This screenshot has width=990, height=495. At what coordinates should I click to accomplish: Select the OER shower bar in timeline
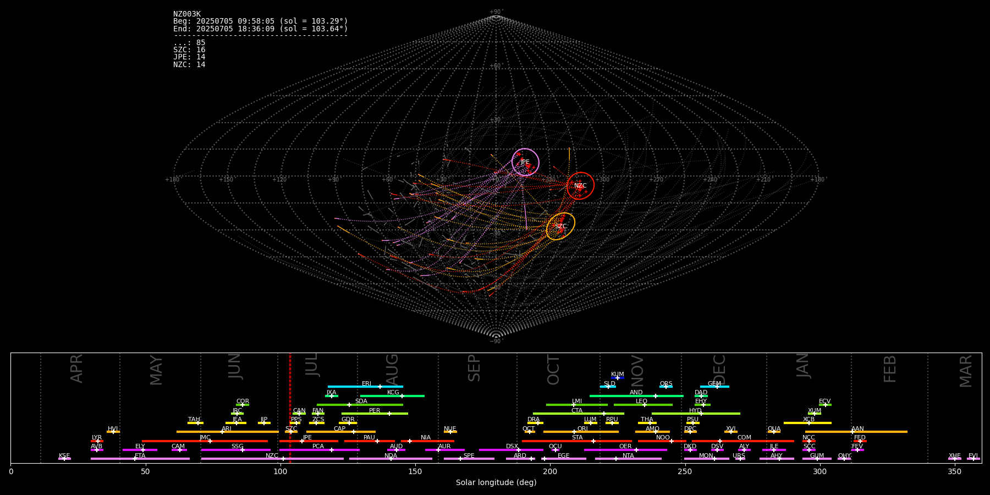tap(625, 450)
